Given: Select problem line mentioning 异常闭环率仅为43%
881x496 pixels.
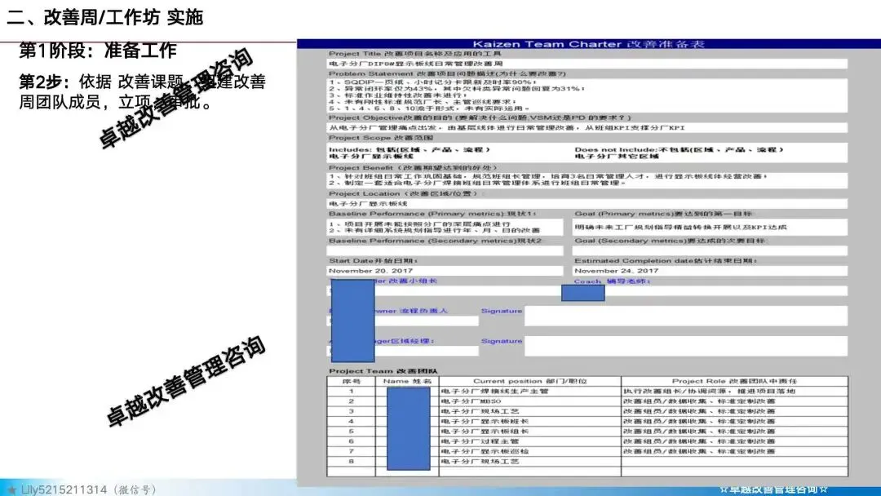Looking at the screenshot, I should coord(457,89).
